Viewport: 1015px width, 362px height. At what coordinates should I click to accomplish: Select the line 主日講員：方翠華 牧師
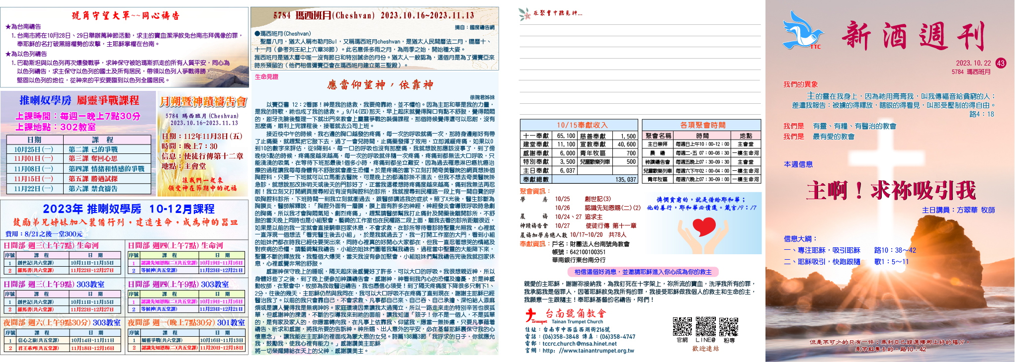[958, 210]
